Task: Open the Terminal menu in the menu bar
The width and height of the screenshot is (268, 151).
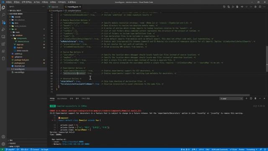Action: click(x=62, y=2)
